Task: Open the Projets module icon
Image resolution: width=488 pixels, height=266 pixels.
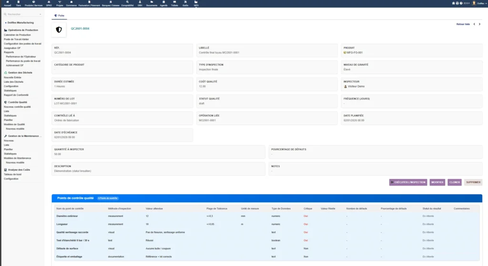Action: [60, 3]
